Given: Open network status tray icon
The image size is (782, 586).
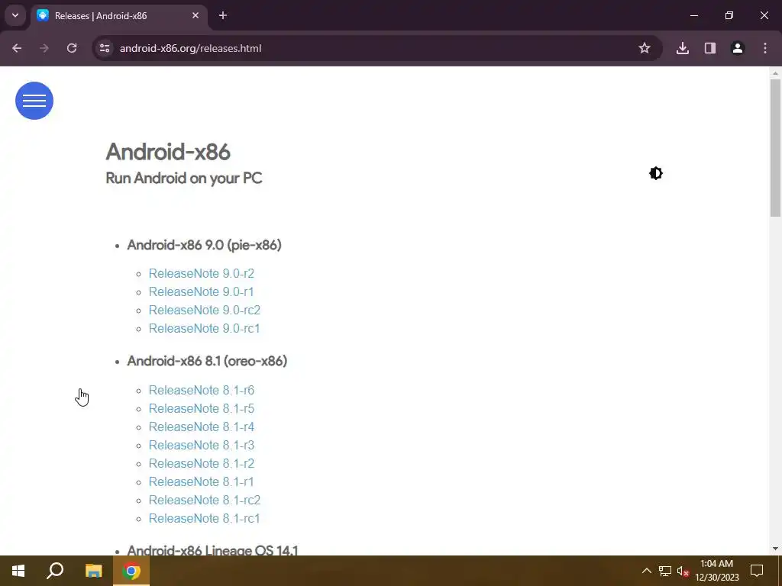Looking at the screenshot, I should pos(665,571).
